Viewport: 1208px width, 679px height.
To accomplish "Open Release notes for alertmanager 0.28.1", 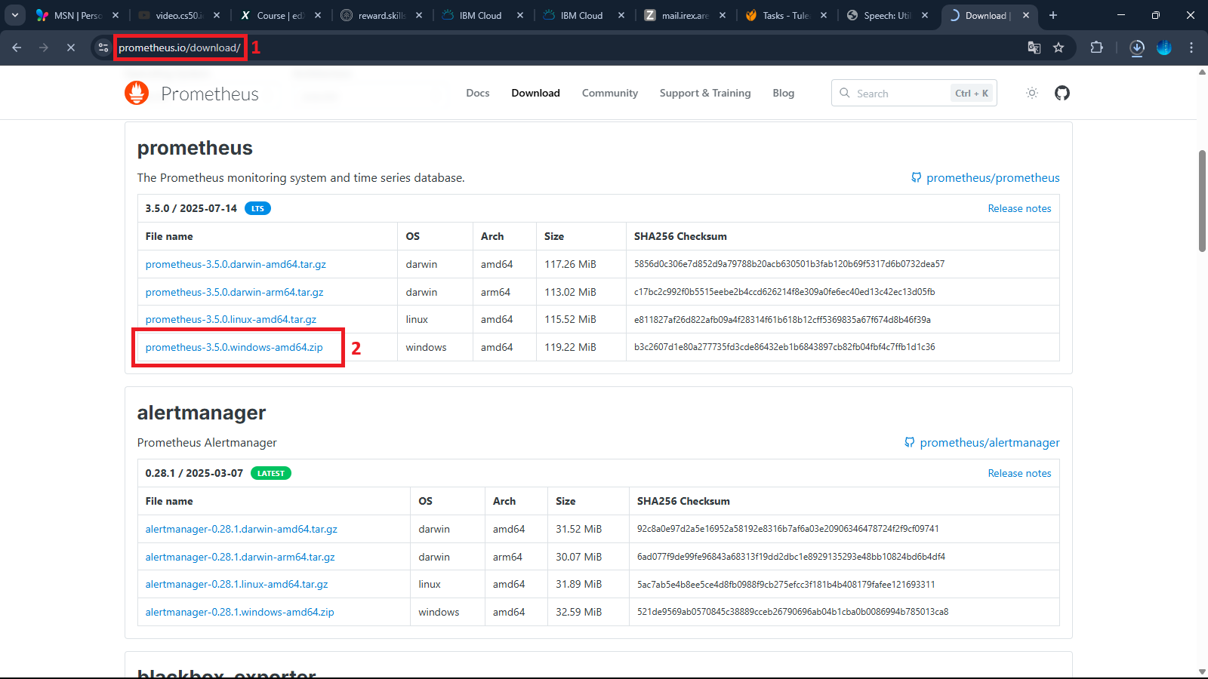I will point(1019,473).
